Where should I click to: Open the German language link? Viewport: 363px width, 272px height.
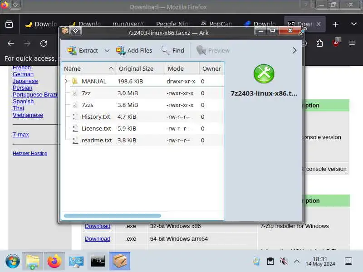click(x=23, y=74)
